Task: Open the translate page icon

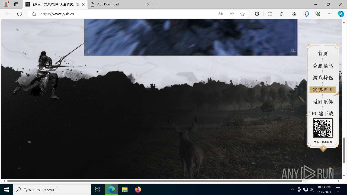Action: pyautogui.click(x=221, y=14)
